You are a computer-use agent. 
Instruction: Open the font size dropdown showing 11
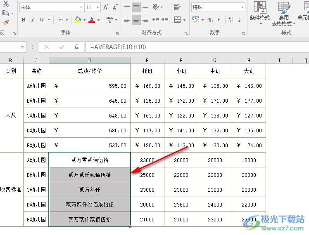(x=97, y=7)
